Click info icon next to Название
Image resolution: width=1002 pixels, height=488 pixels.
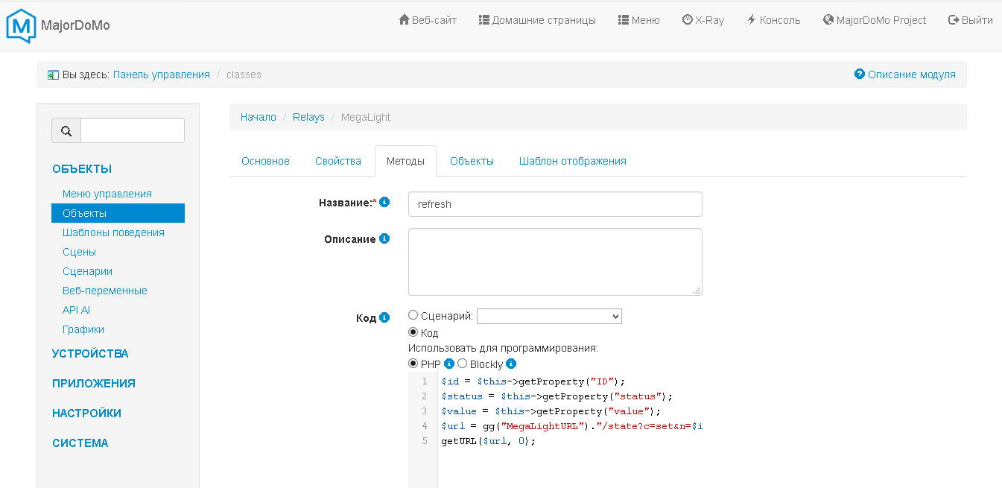tap(384, 202)
